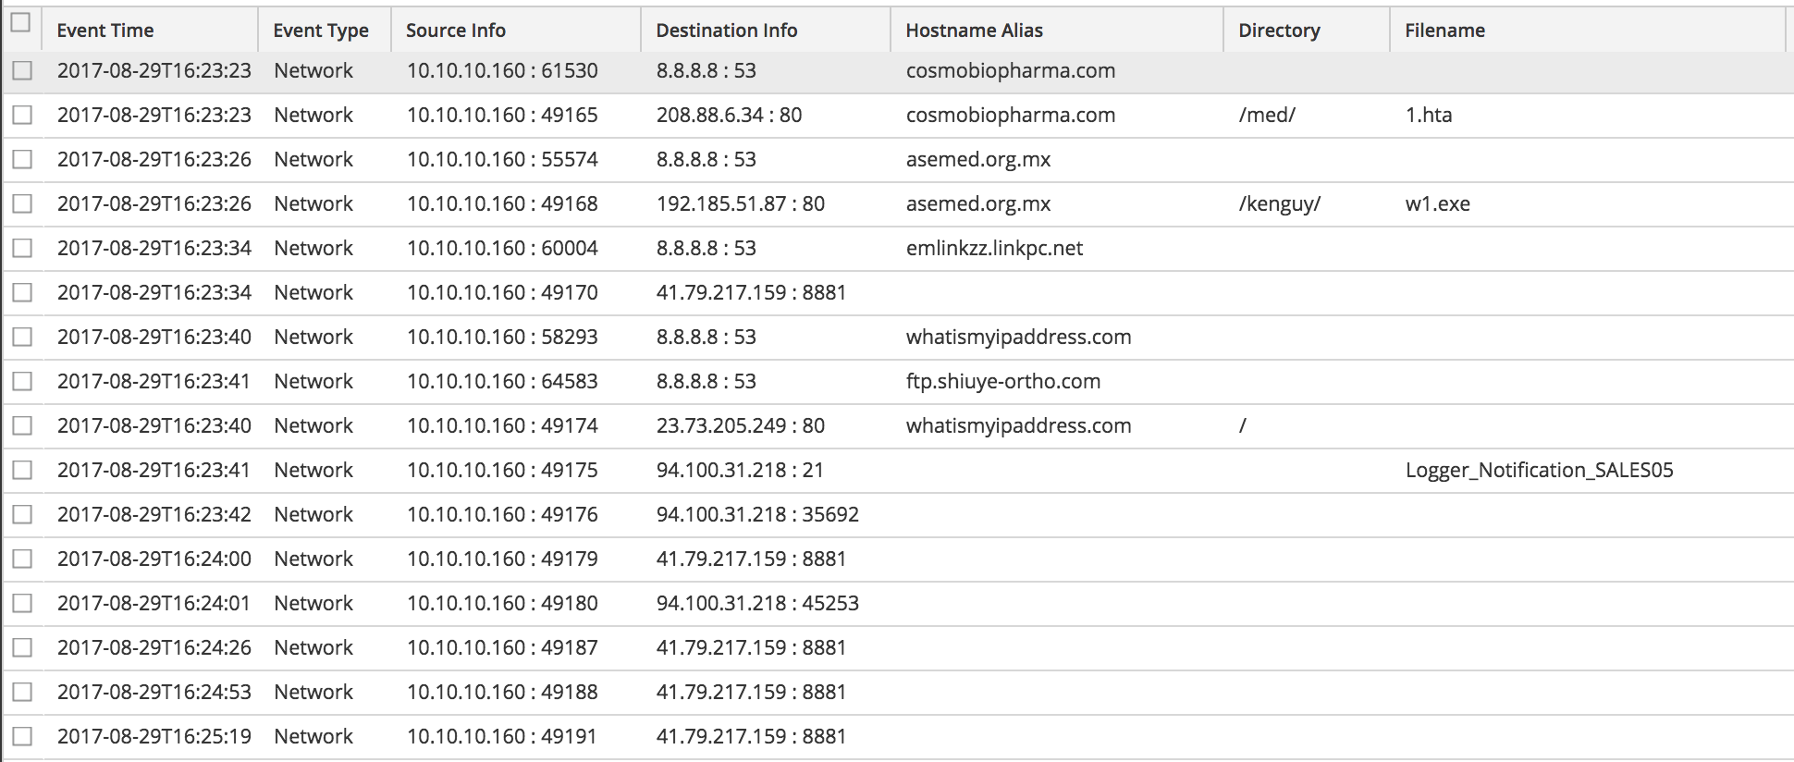Check the ftp.shiuye-ortho.com row box

coord(22,381)
